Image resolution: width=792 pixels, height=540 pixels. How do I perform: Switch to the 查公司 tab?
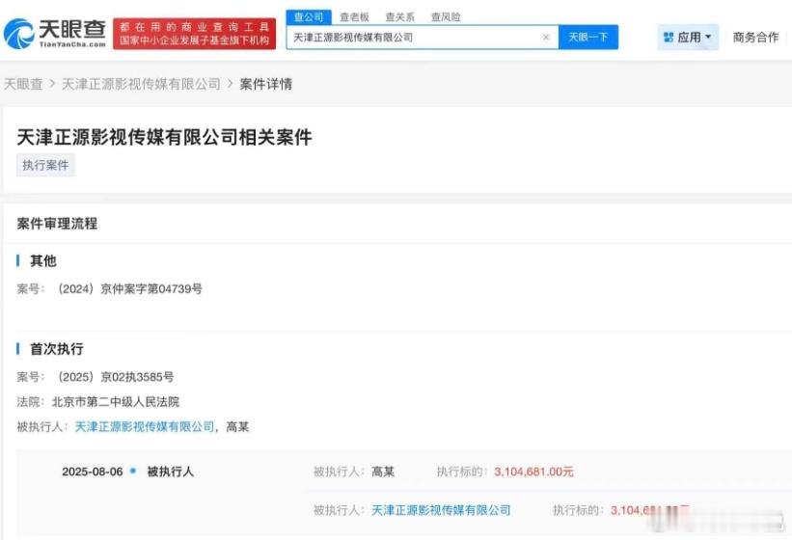point(309,17)
